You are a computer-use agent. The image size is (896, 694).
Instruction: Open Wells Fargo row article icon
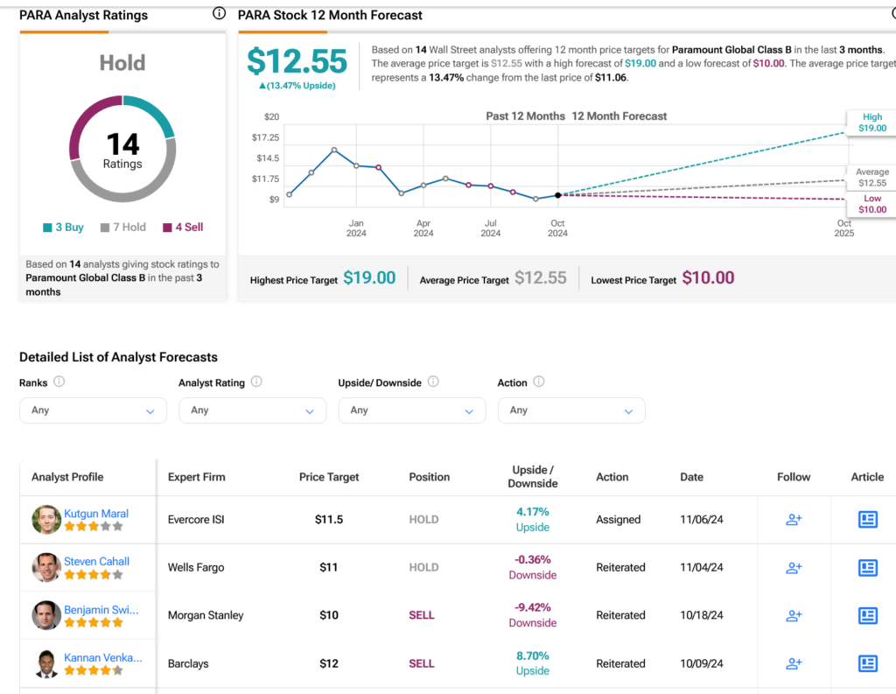867,568
